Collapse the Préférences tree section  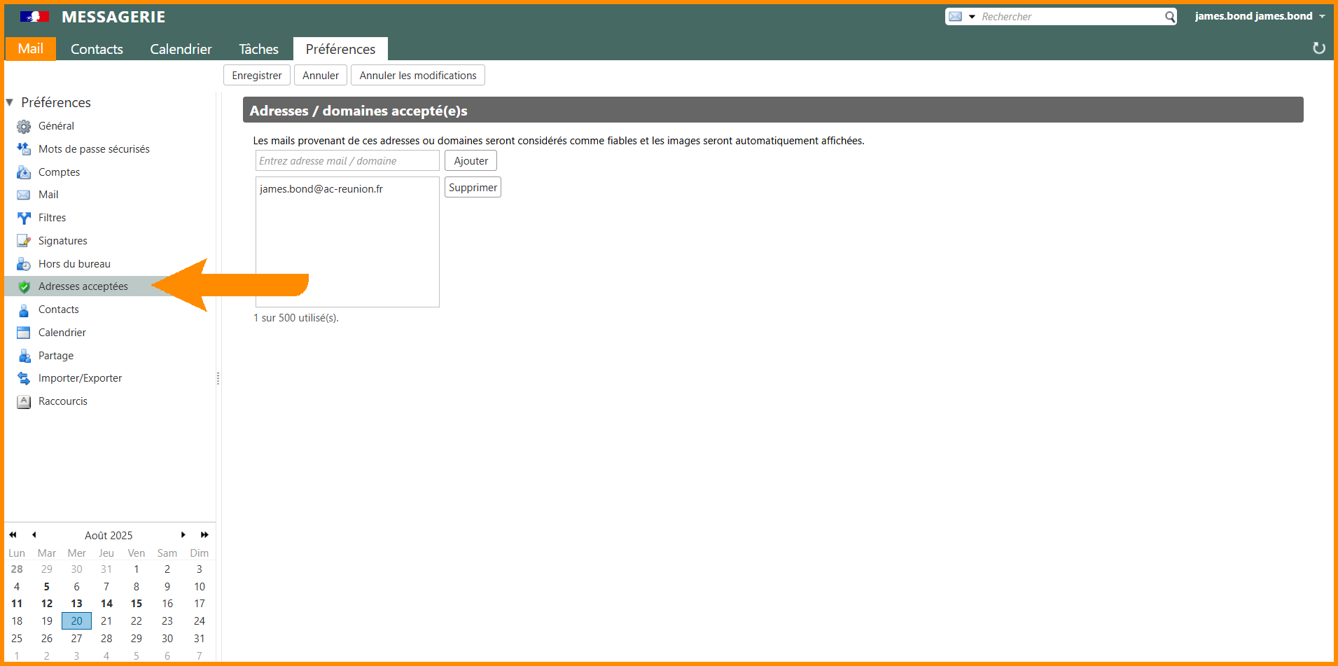click(x=10, y=102)
